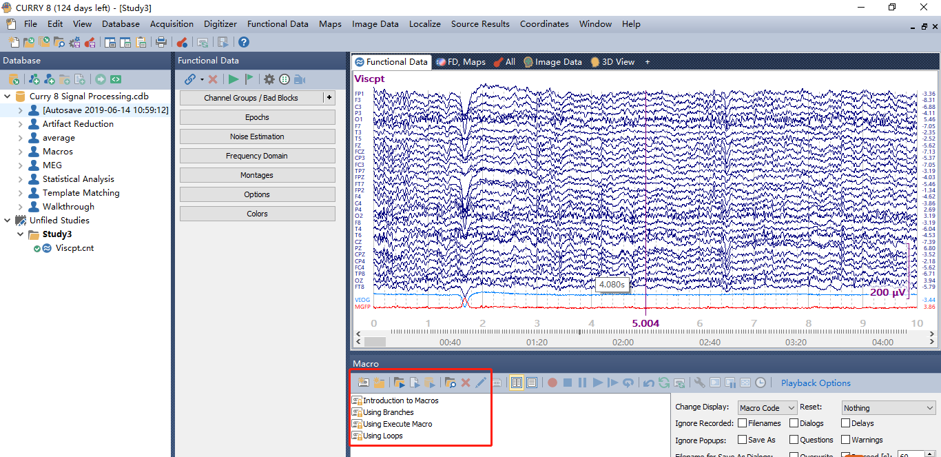Click the wrench icon in Macro toolbar
The height and width of the screenshot is (457, 941).
(x=699, y=383)
